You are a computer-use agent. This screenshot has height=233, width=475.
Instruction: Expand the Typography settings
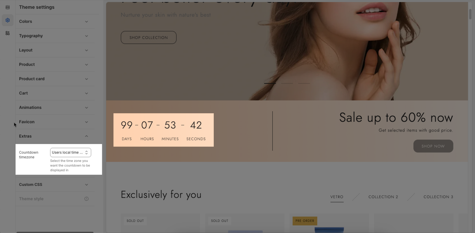pyautogui.click(x=55, y=36)
